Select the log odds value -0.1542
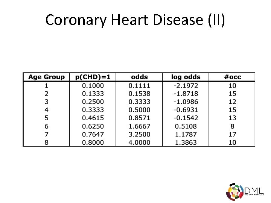Screen dimensions: 271x203 [x=185, y=118]
